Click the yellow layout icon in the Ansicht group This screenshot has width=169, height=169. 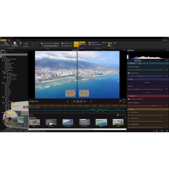click(x=109, y=46)
